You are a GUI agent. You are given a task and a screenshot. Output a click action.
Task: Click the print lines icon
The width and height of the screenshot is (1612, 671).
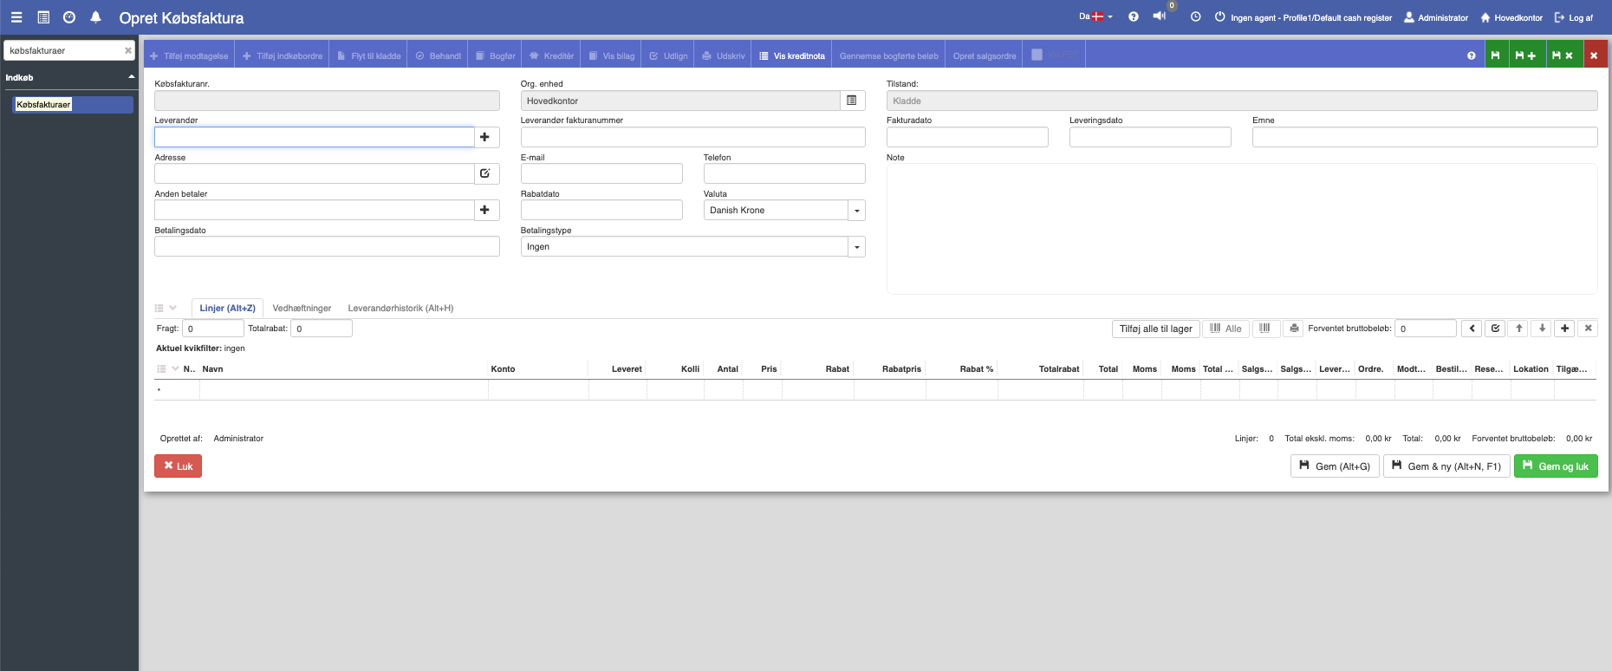tap(1294, 329)
